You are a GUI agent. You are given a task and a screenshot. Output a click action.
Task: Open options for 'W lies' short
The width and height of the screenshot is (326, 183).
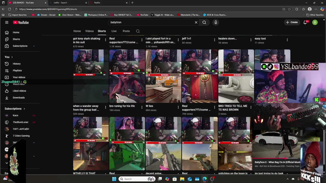coord(178,107)
